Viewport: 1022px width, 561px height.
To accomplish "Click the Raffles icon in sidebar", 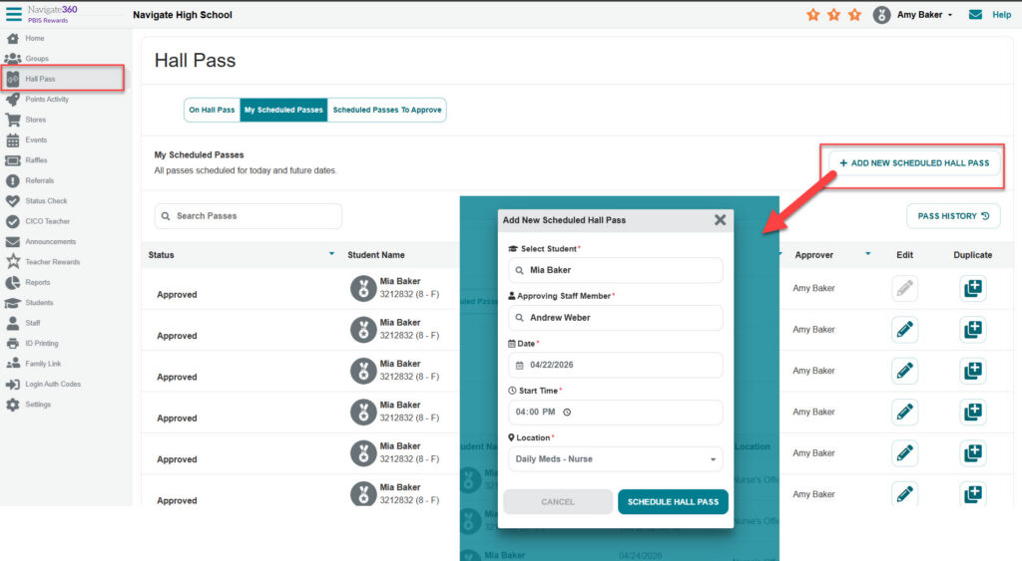I will click(13, 160).
